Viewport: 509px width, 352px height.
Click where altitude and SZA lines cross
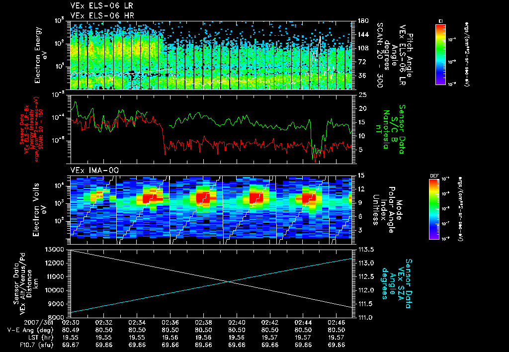click(x=230, y=282)
